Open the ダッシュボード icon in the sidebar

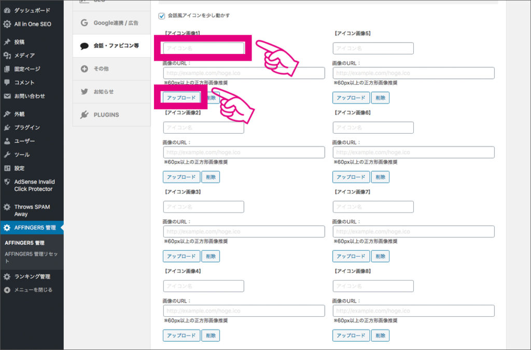point(6,10)
